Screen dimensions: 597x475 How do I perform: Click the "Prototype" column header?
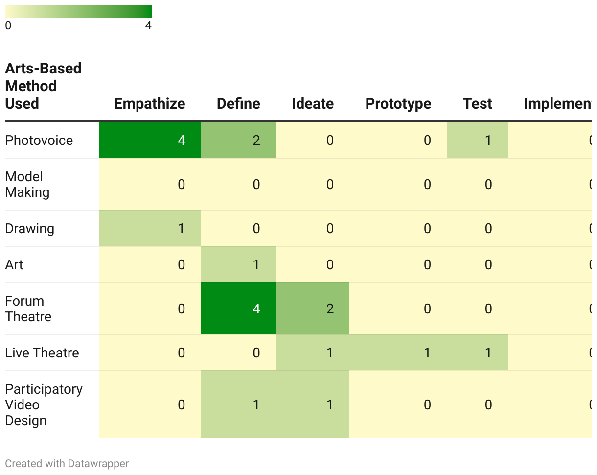398,104
